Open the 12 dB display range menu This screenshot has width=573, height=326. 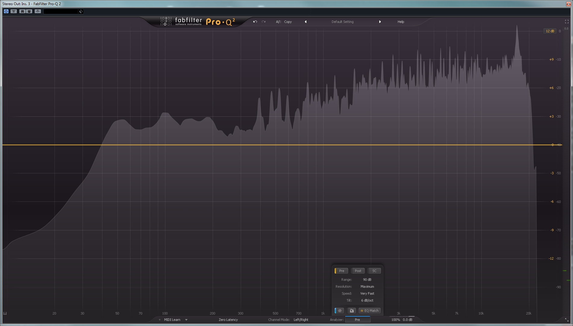[550, 31]
